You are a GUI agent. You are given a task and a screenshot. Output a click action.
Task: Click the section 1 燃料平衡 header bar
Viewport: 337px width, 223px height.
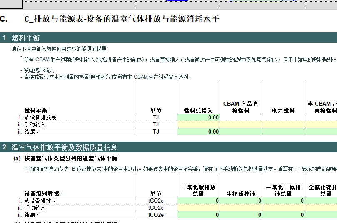click(x=168, y=38)
